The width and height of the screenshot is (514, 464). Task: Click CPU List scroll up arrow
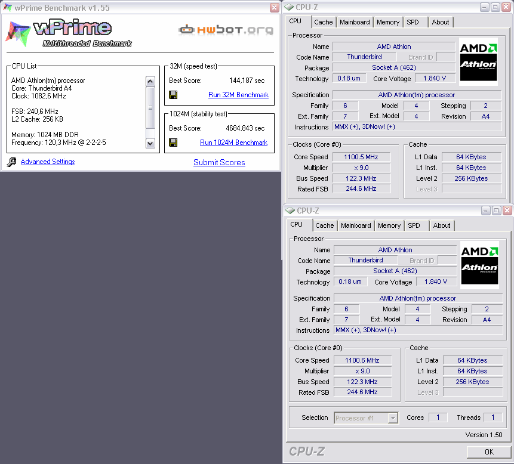pyautogui.click(x=150, y=81)
